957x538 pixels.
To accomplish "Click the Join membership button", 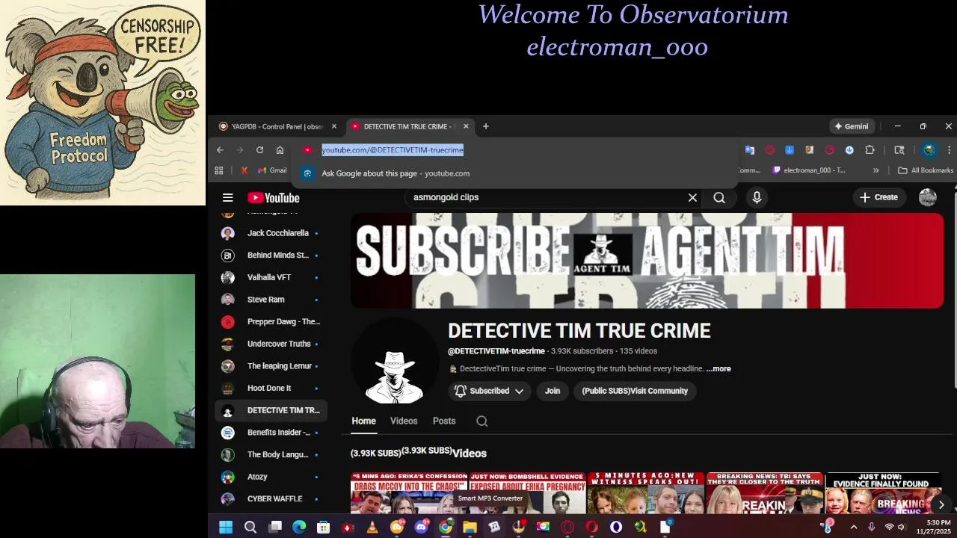I will pyautogui.click(x=553, y=391).
